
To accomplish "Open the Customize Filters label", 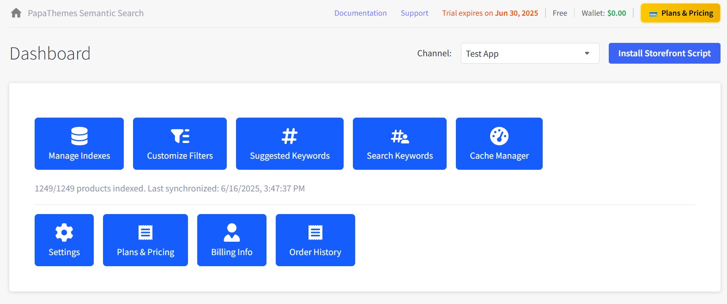I will coord(180,156).
